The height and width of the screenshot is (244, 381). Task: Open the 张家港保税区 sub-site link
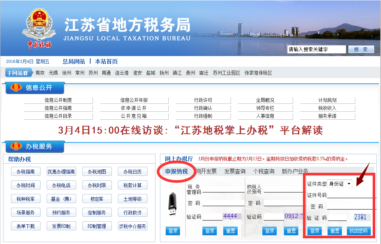258,73
